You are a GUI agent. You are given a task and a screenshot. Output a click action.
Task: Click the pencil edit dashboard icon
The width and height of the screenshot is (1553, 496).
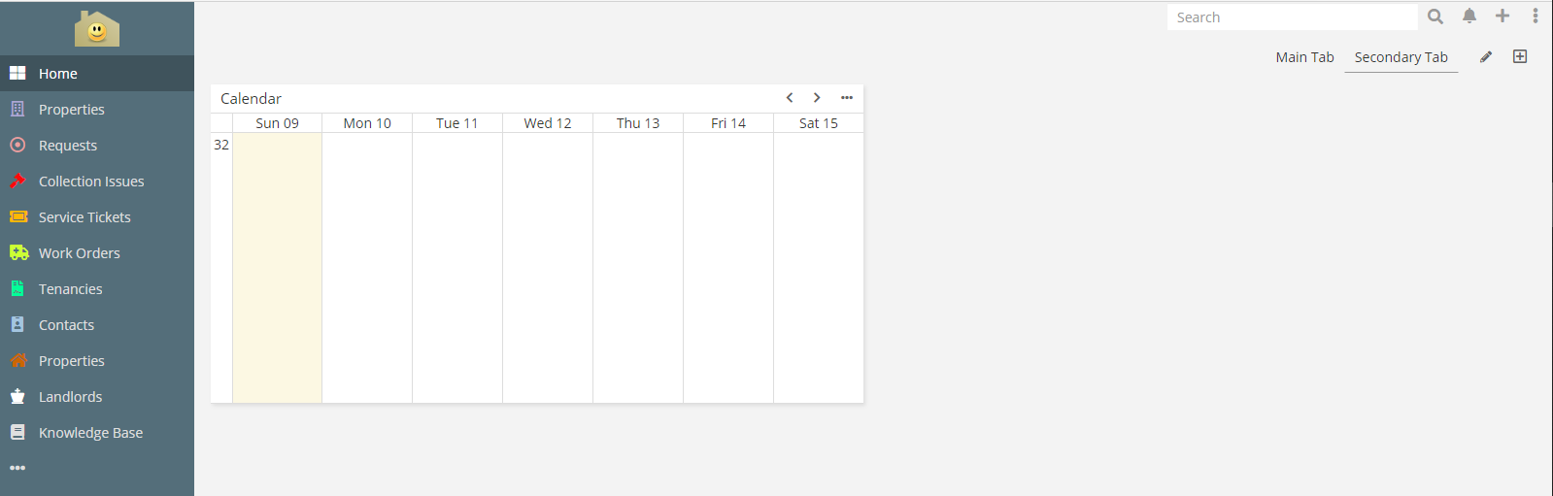tap(1486, 57)
